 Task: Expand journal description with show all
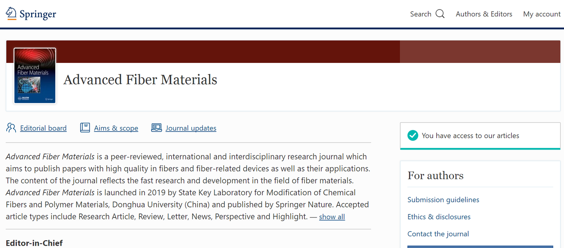point(332,217)
